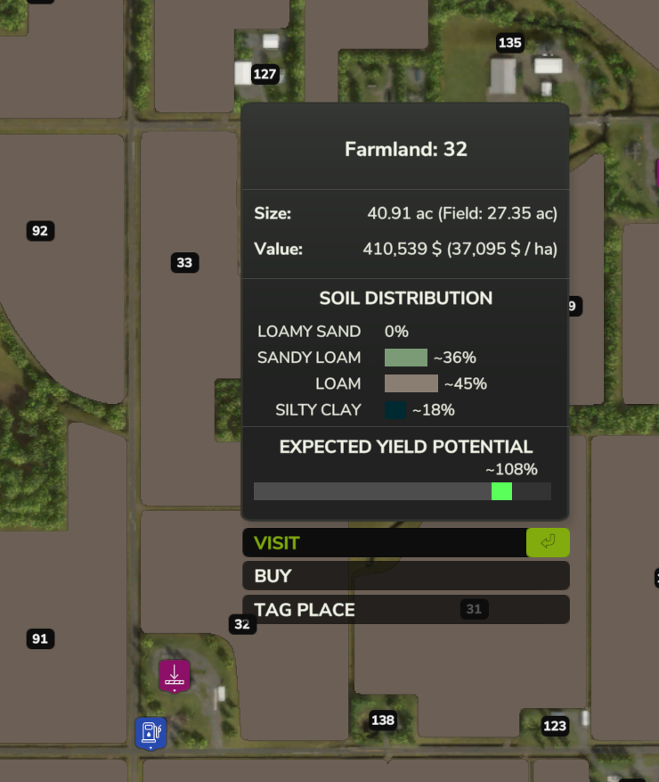This screenshot has width=659, height=782.
Task: Click the value 410,539 $ text
Action: tap(403, 249)
